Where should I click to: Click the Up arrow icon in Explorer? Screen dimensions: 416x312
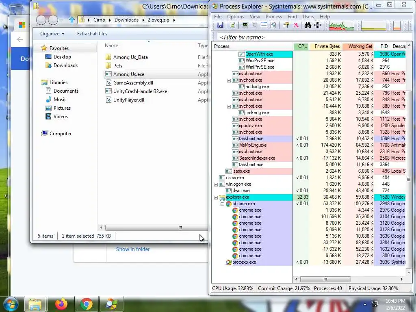pyautogui.click(x=71, y=20)
